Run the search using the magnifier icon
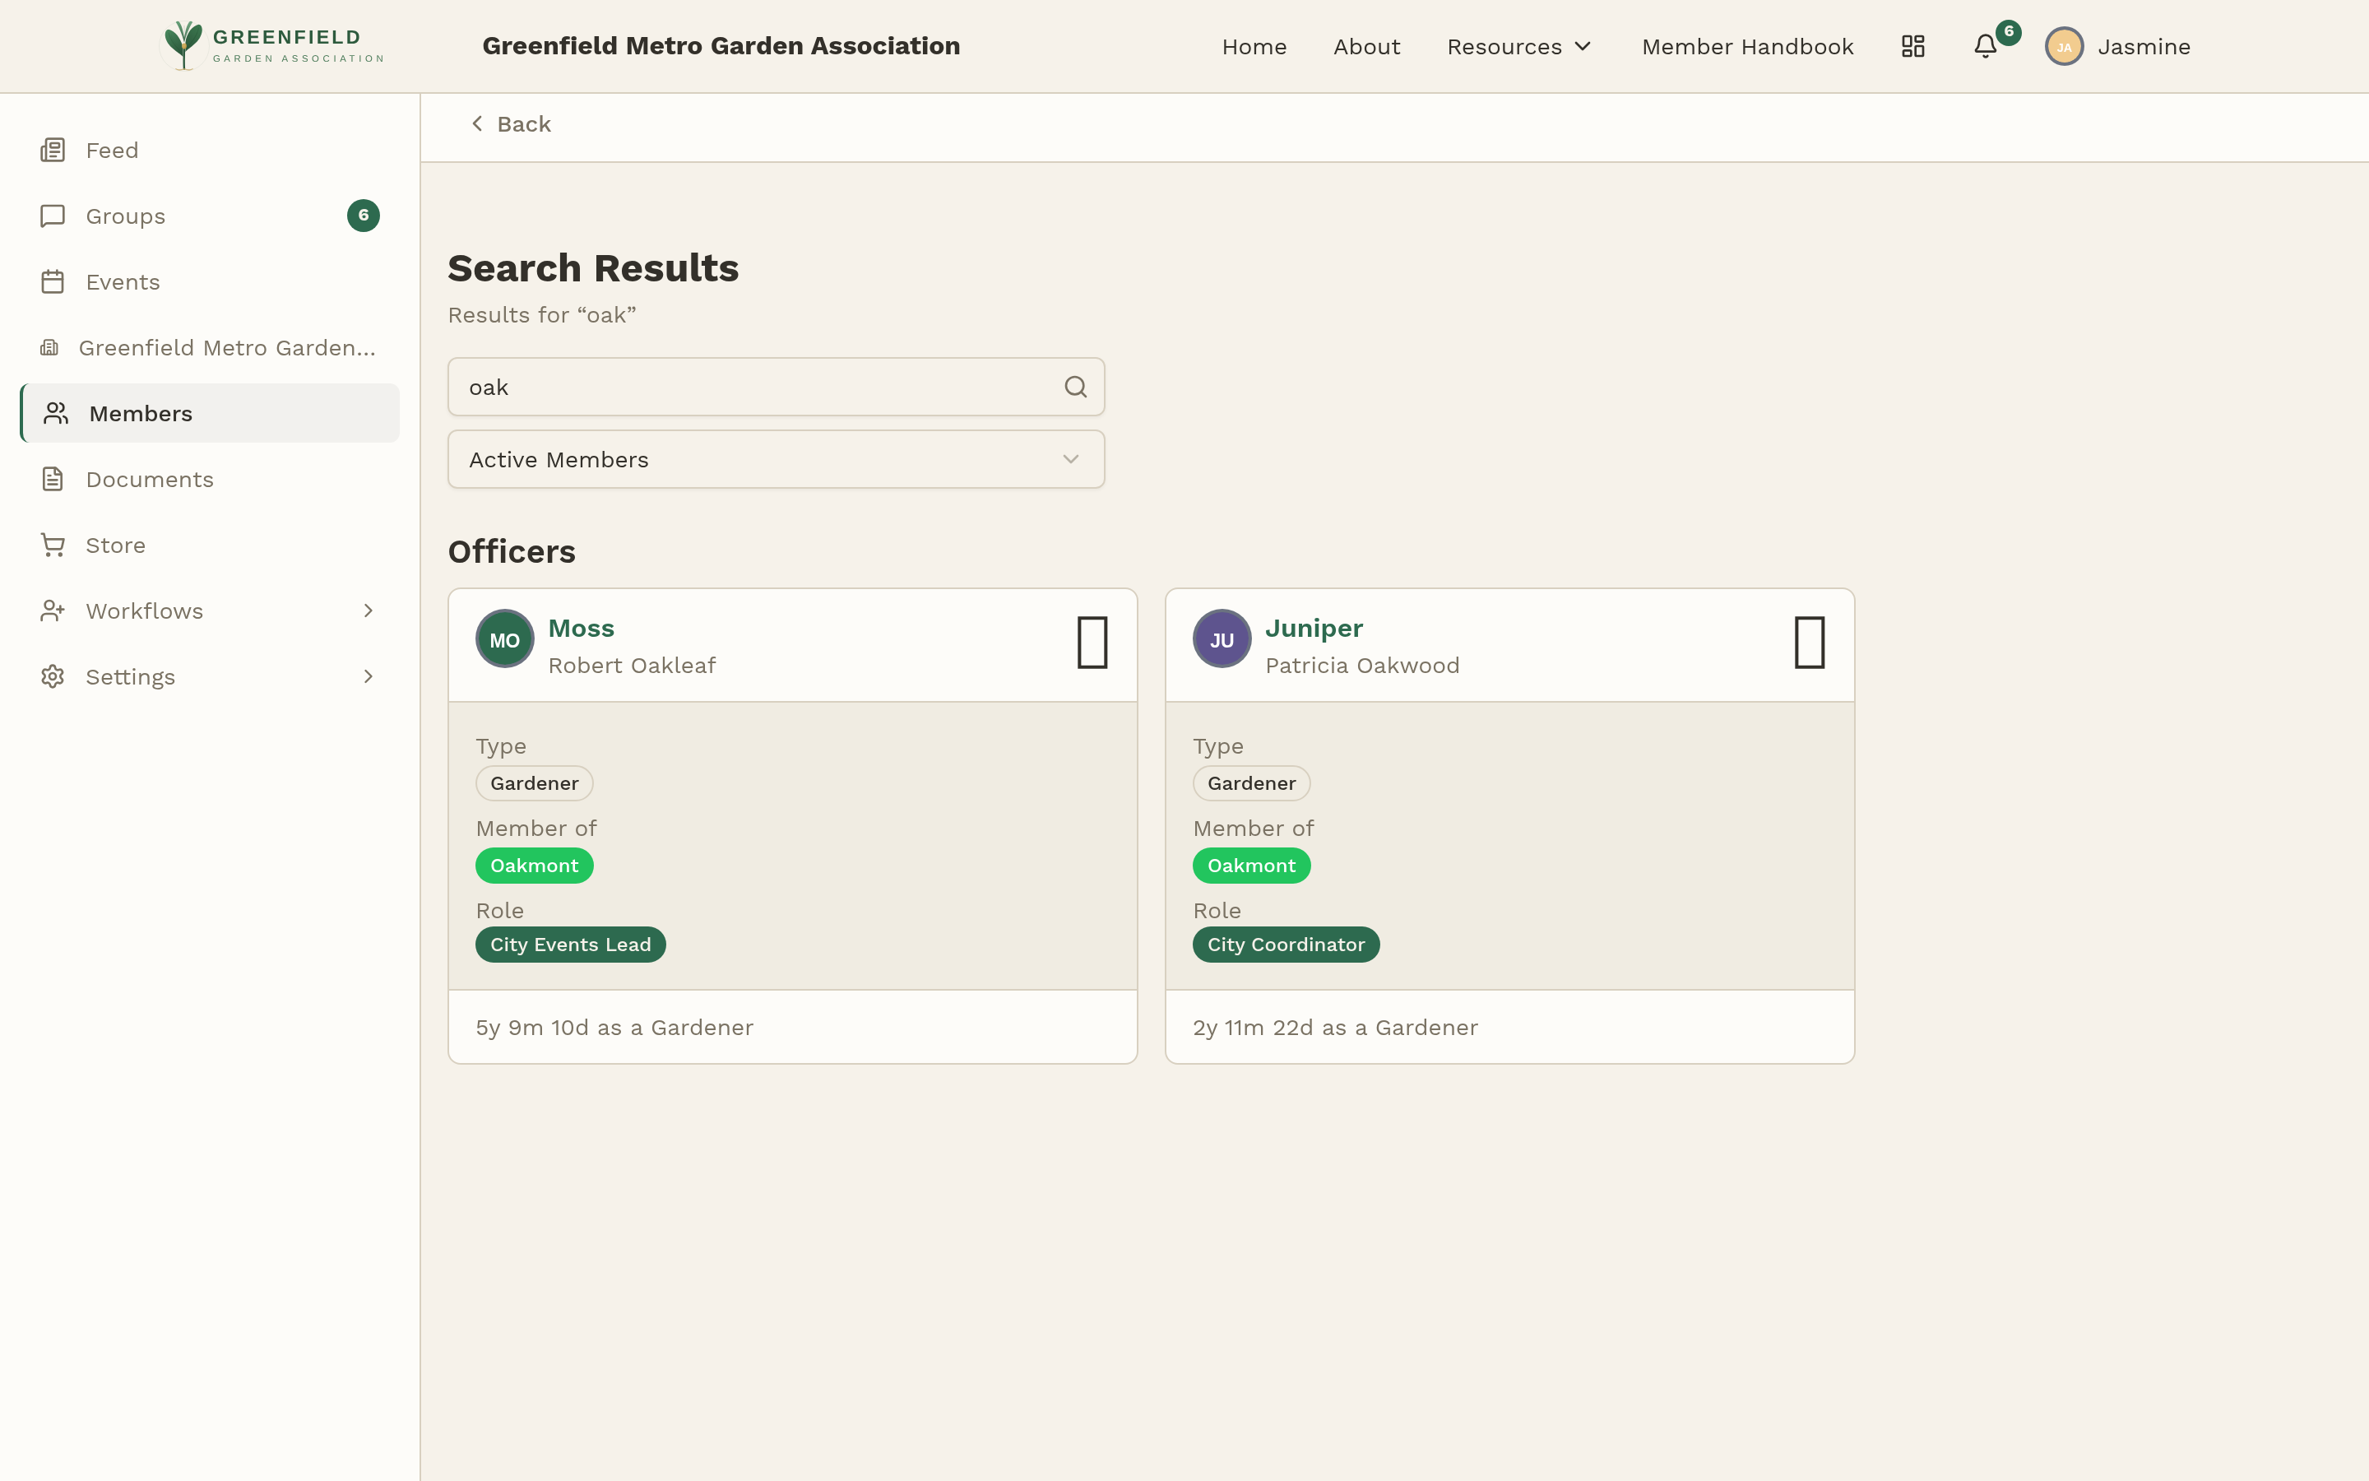 [x=1076, y=386]
